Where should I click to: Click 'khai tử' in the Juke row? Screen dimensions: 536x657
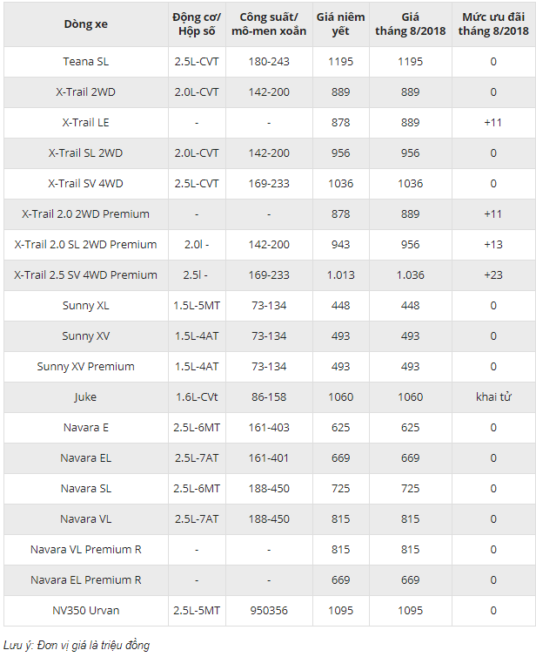(493, 397)
